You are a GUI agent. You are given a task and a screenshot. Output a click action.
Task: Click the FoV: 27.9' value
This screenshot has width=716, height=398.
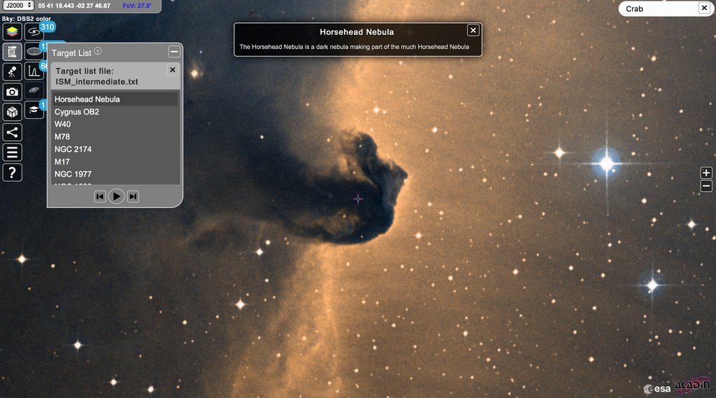coord(137,6)
